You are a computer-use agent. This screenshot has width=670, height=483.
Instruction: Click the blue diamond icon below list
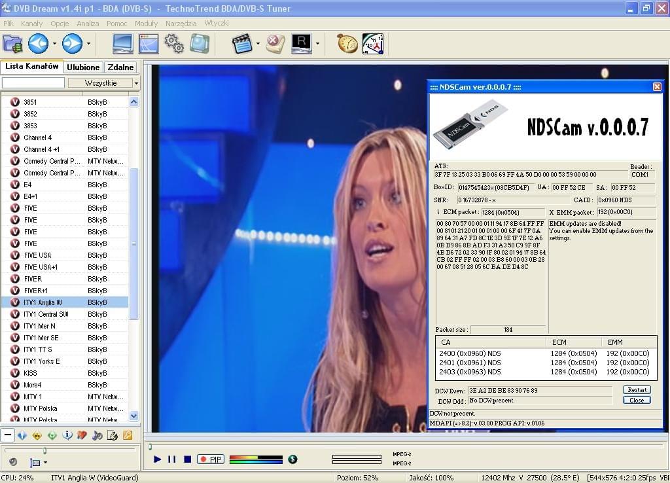click(x=22, y=436)
